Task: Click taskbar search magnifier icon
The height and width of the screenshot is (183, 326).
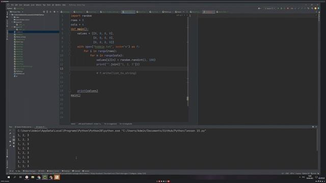Action: (x=15, y=177)
